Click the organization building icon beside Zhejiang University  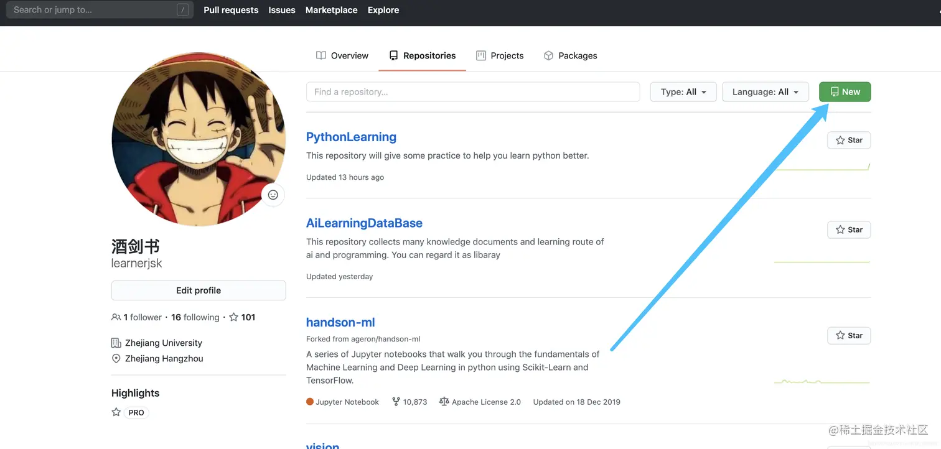[116, 343]
